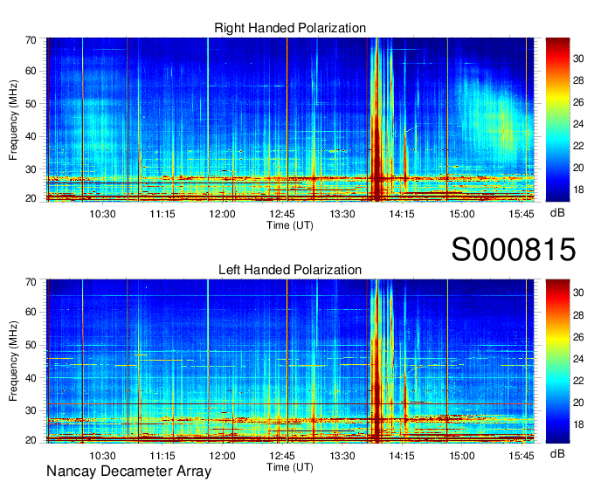Click the Left Handed Polarization spectrogram
594x482 pixels.
[290, 361]
